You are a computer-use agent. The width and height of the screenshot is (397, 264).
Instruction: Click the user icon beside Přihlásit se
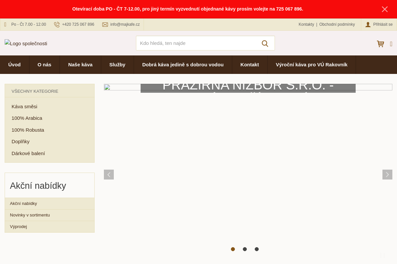click(x=368, y=24)
